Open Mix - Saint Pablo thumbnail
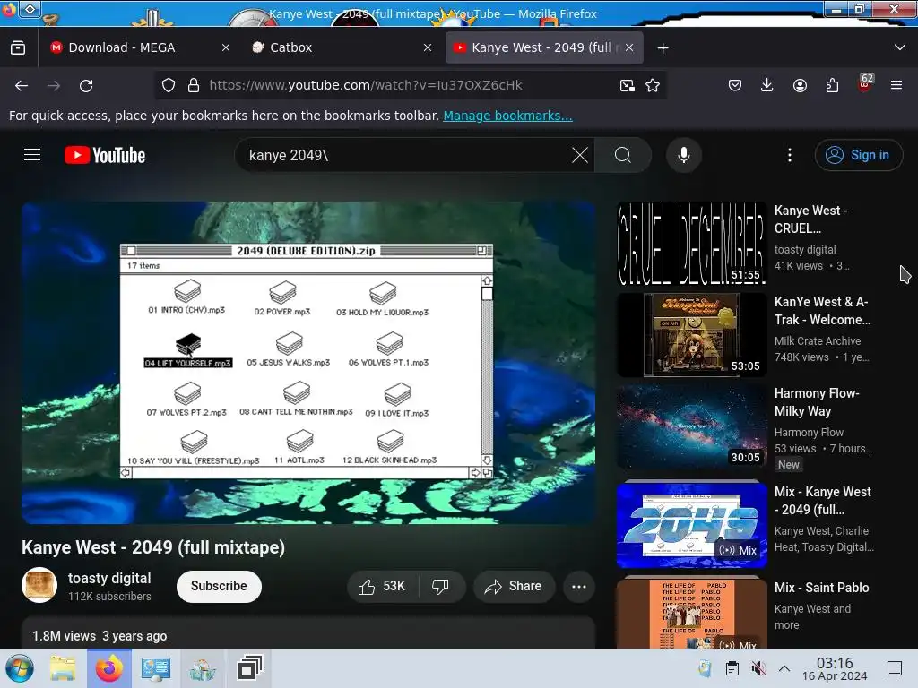 691,613
